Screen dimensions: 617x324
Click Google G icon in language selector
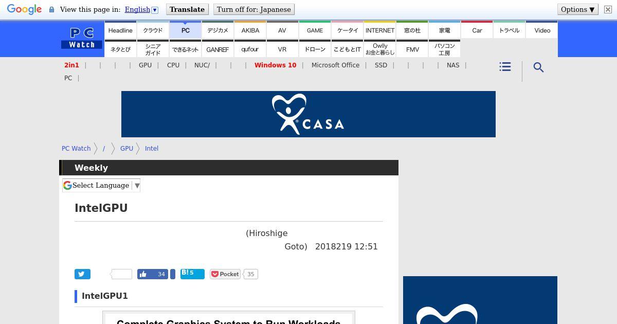pos(67,185)
